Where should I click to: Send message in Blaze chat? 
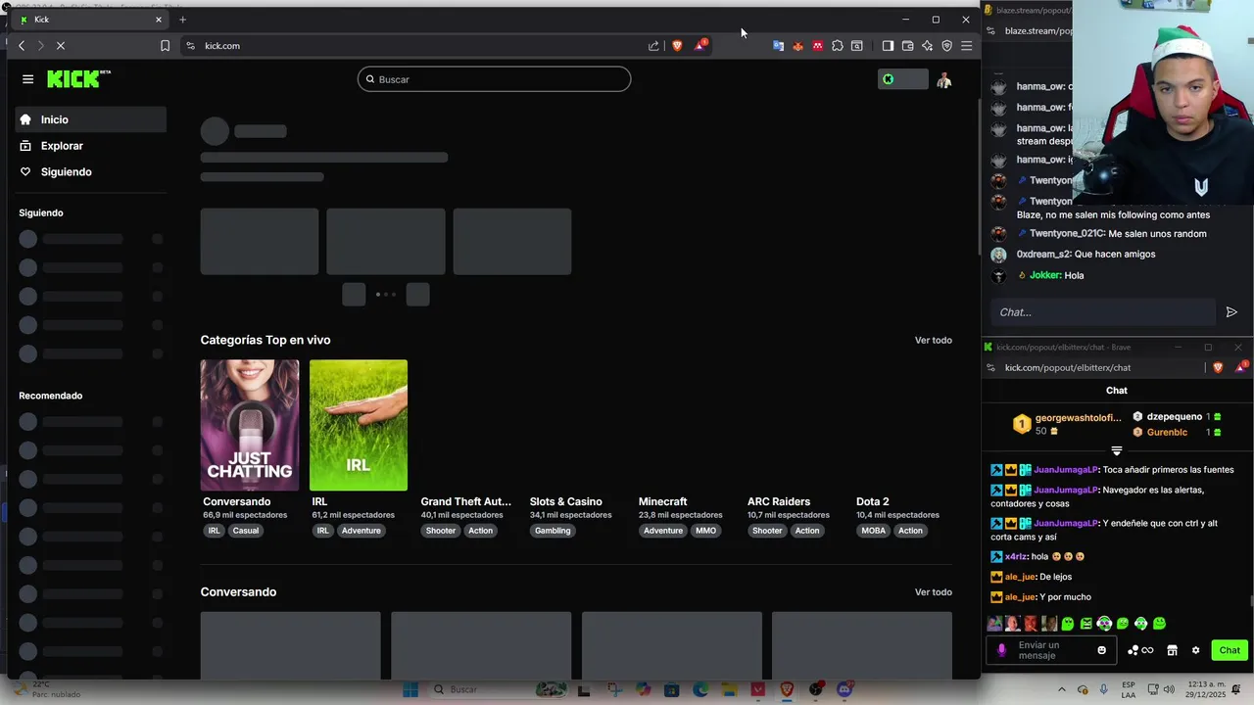1231,312
